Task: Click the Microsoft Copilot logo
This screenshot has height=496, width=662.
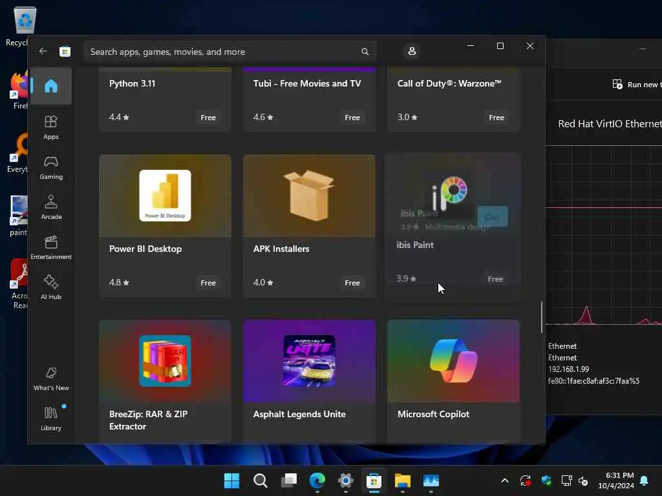Action: (453, 360)
